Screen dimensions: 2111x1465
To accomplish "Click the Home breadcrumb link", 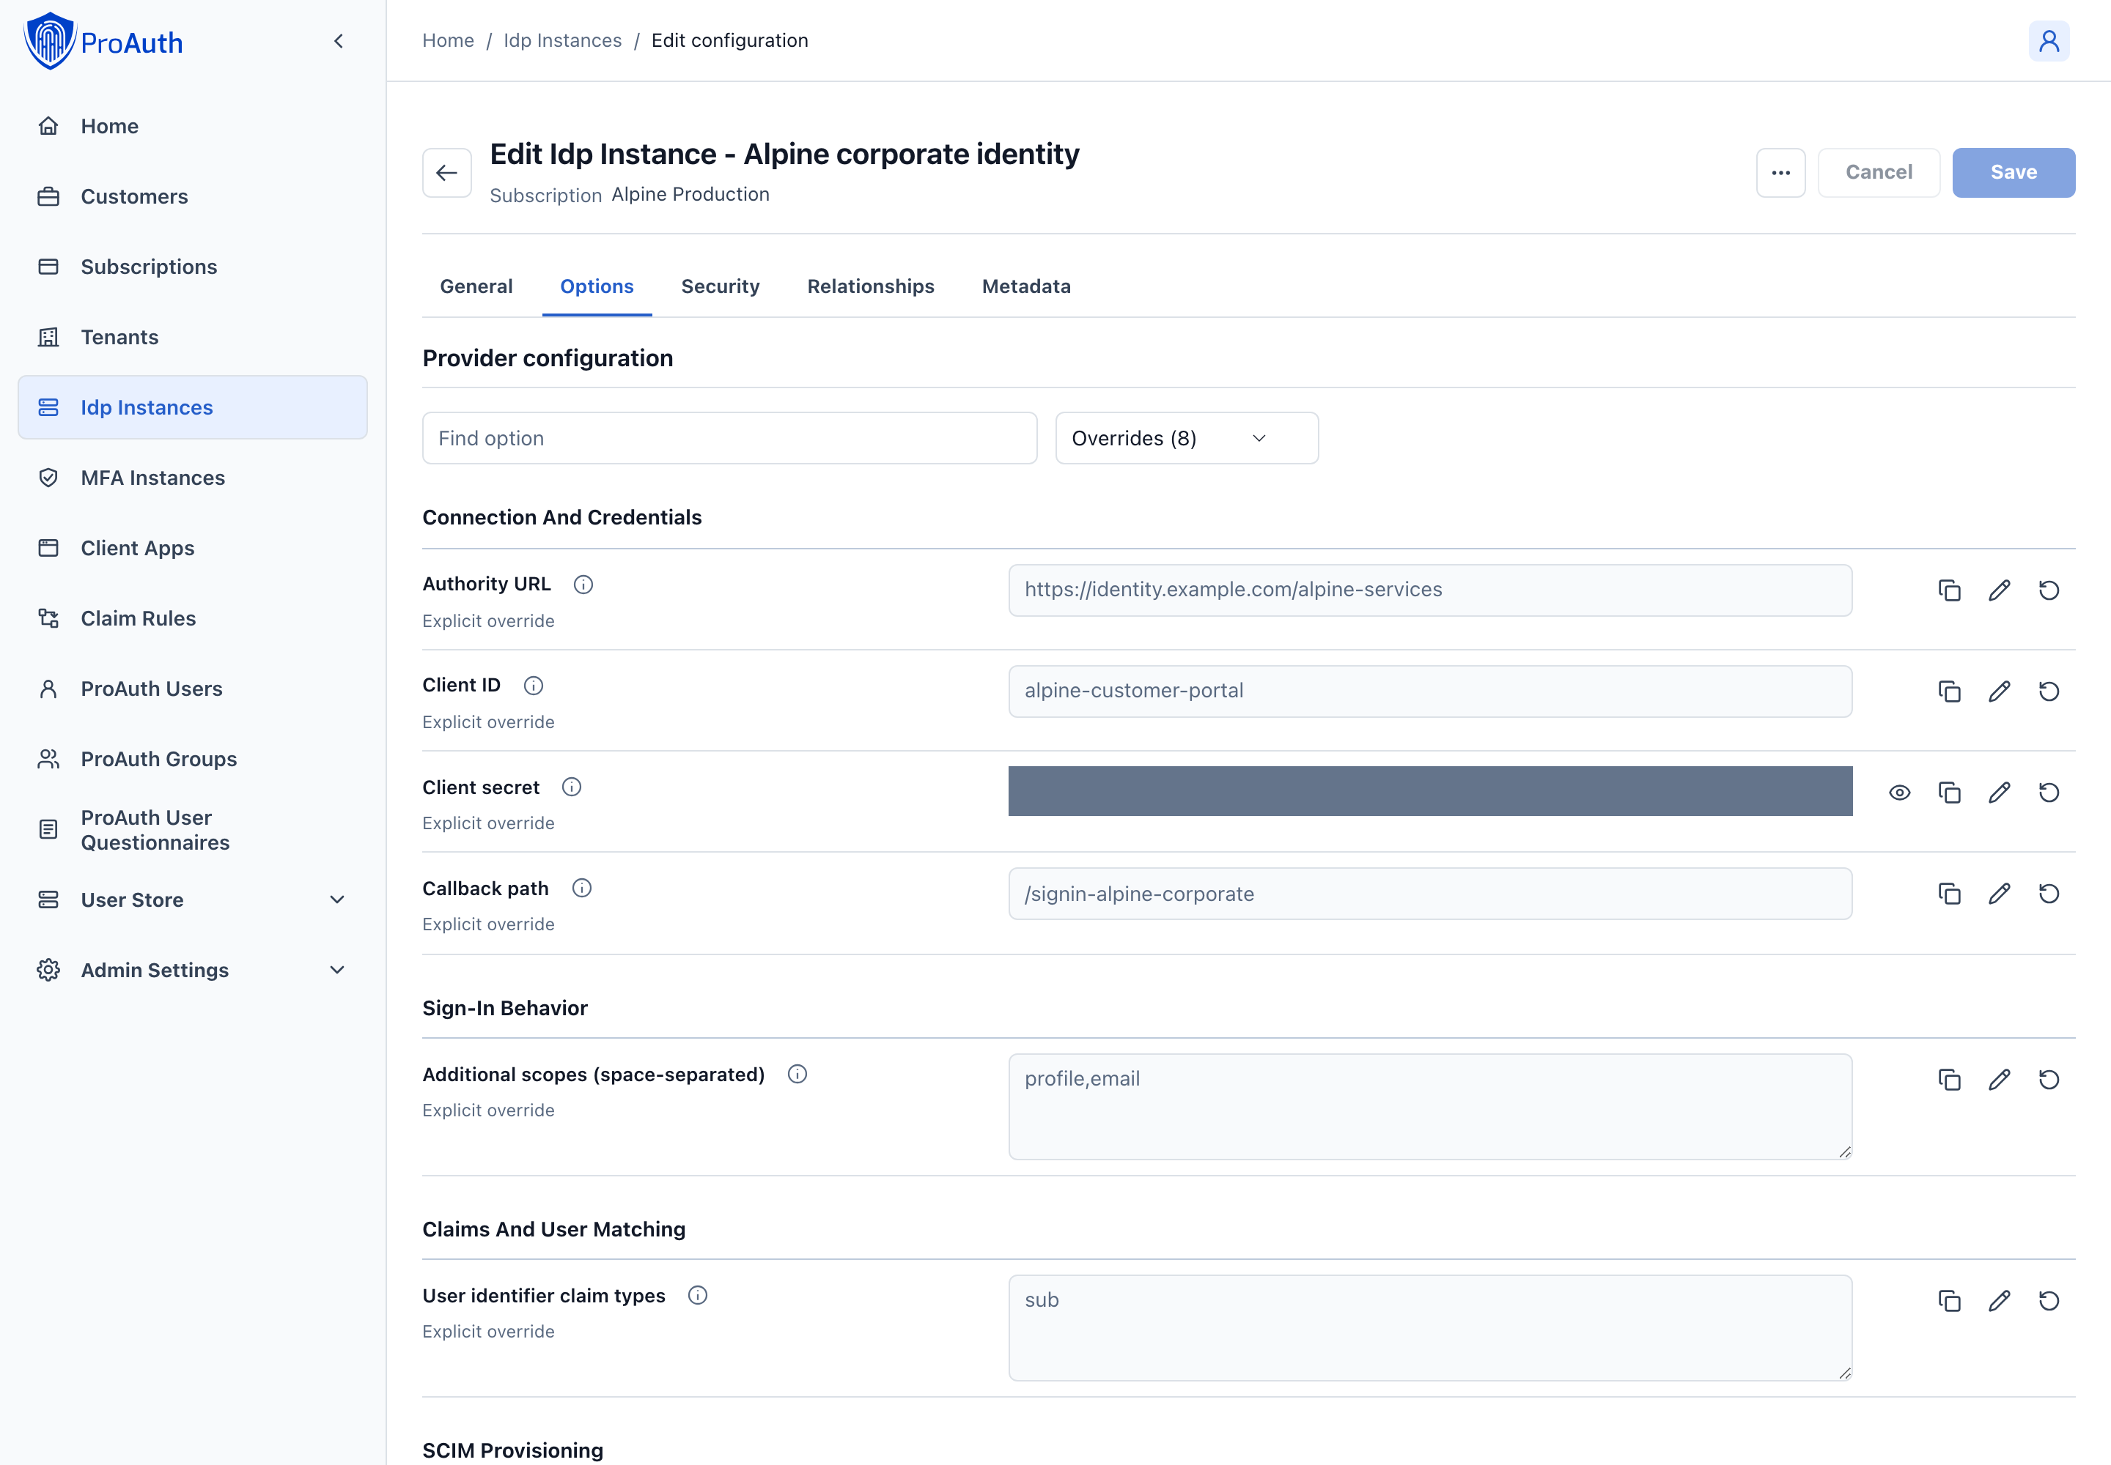I will (449, 40).
